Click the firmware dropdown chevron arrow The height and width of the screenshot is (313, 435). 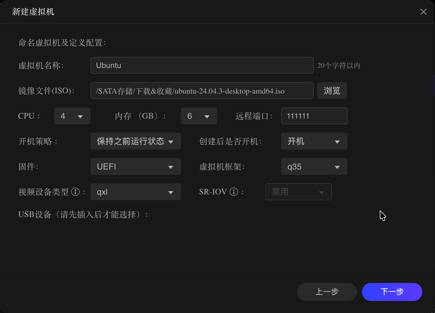click(x=171, y=166)
